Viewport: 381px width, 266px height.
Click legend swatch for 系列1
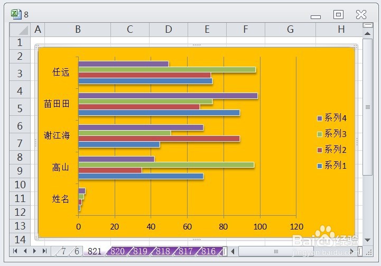coord(320,166)
